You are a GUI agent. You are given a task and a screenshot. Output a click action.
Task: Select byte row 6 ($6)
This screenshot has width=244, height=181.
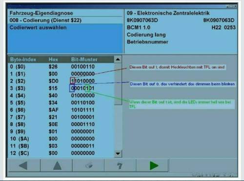(61, 110)
